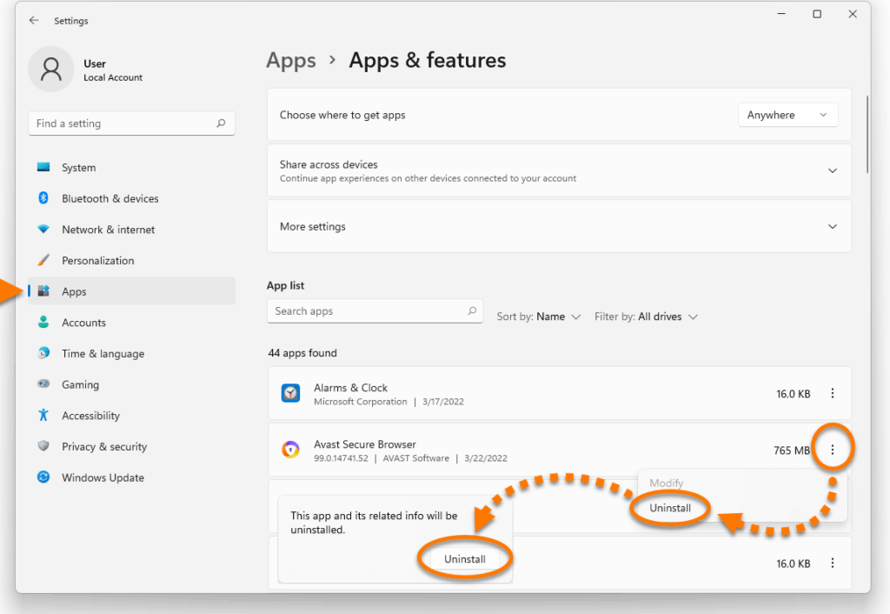Expand the Share across devices section
890x614 pixels.
click(832, 171)
